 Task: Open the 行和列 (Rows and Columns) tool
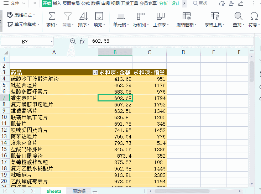click(141, 16)
